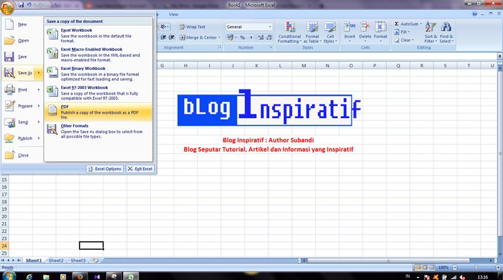Image resolution: width=503 pixels, height=280 pixels.
Task: Click Zoom Out minus button
Action: [454, 267]
